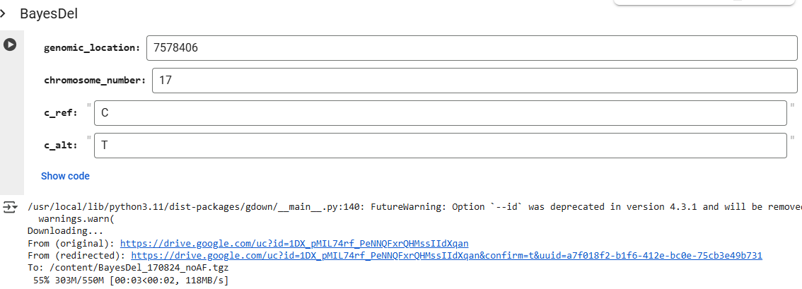Open the original Google Drive download link
The width and height of the screenshot is (802, 289).
294,243
